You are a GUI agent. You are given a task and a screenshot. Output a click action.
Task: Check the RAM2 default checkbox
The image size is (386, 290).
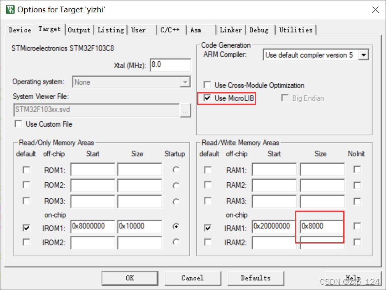pyautogui.click(x=208, y=185)
